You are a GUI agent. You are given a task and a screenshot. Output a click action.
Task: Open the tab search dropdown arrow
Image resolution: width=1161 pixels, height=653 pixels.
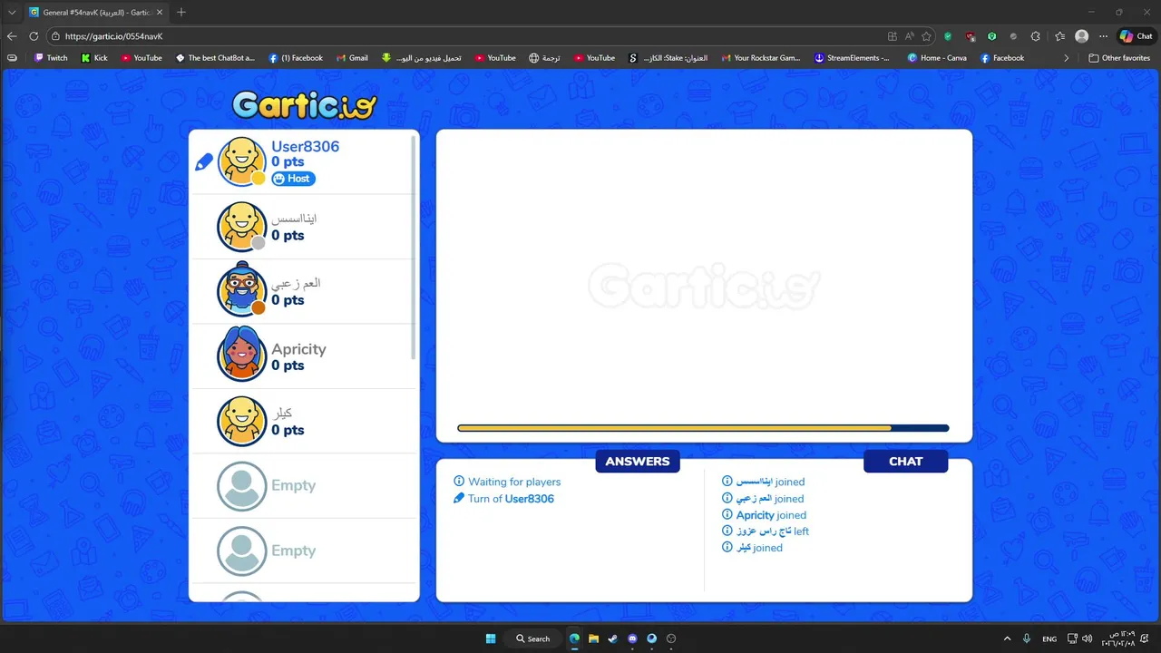coord(12,12)
